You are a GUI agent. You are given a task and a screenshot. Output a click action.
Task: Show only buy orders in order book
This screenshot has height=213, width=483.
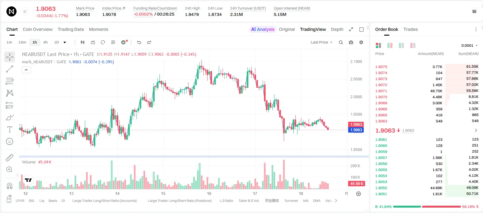point(401,45)
